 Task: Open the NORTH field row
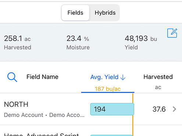91,109
